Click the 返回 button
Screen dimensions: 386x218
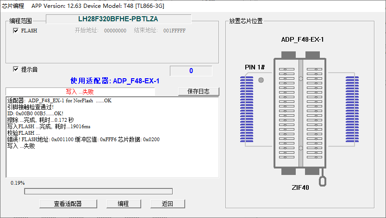tap(167, 204)
